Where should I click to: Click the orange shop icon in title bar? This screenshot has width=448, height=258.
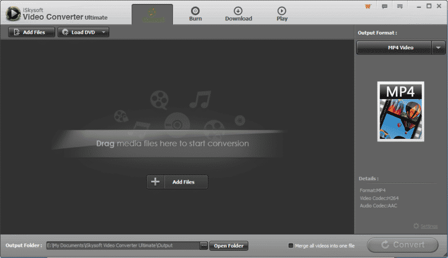pyautogui.click(x=367, y=6)
